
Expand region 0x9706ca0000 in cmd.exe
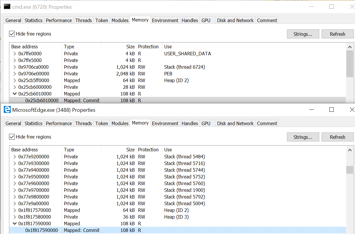coord(15,67)
